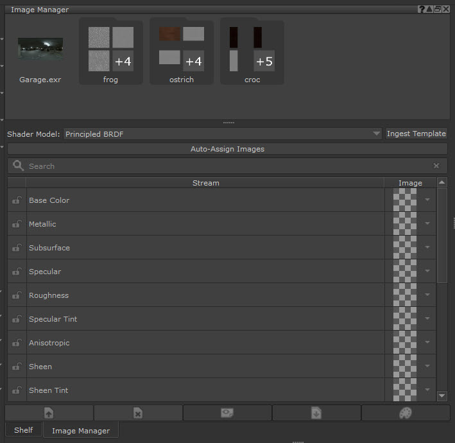
Task: Click the import image icon button
Action: [49, 413]
